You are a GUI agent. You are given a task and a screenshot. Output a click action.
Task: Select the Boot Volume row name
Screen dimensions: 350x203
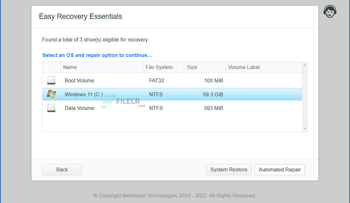pos(80,81)
